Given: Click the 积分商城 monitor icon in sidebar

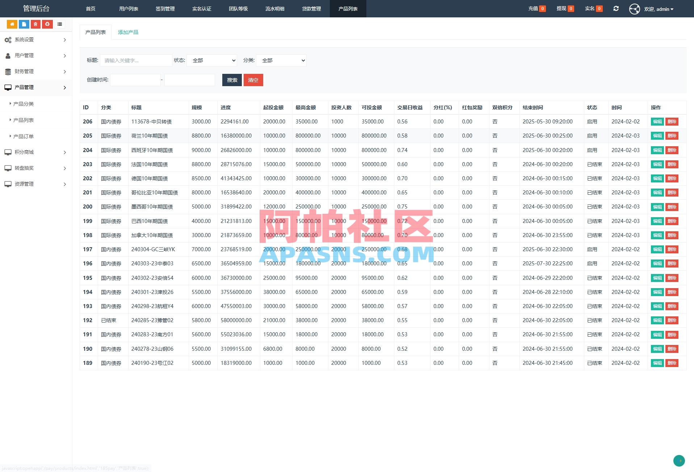Looking at the screenshot, I should tap(8, 152).
